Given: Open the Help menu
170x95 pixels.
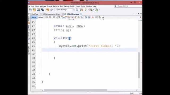Looking at the screenshot, I should coord(95,6).
